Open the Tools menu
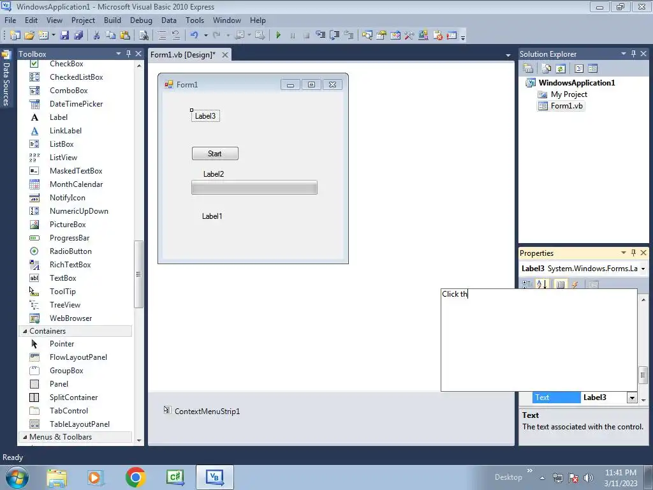 coord(194,20)
